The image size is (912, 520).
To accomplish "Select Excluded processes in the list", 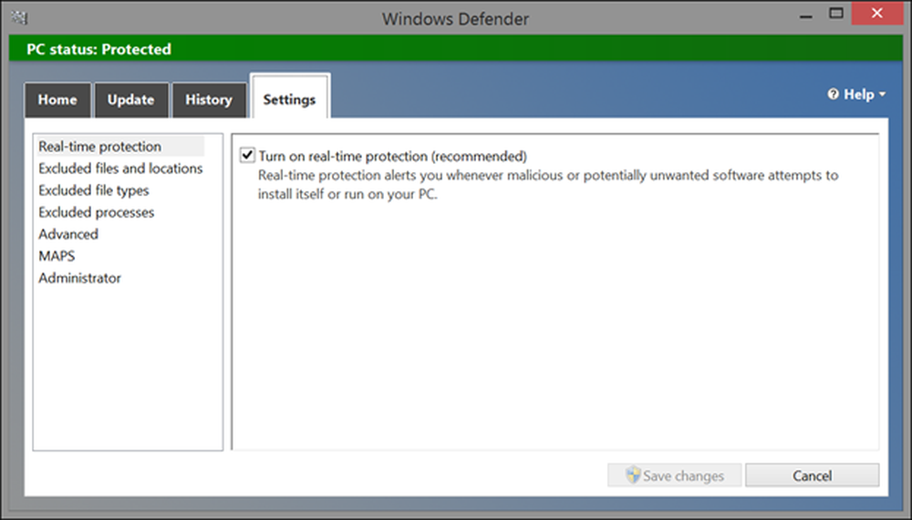I will pyautogui.click(x=97, y=213).
